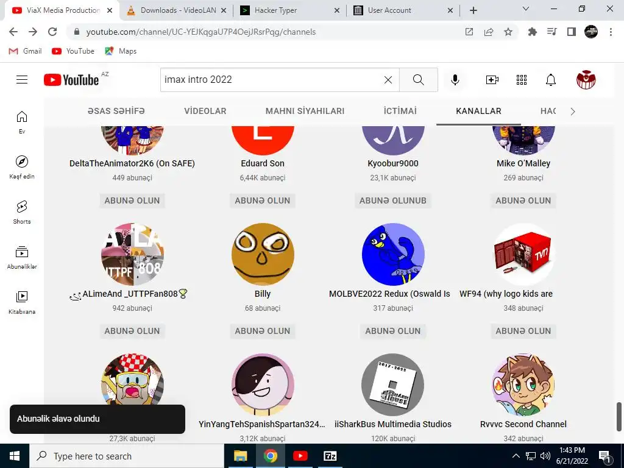Screen dimensions: 624x468
Task: Subscribe to DeltaTheAnimator2K6 with ABUNƏ OLUN
Action: coord(132,200)
